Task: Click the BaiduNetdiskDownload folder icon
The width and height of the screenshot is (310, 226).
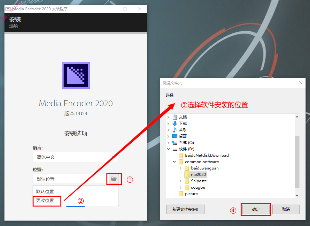Action: click(x=181, y=155)
